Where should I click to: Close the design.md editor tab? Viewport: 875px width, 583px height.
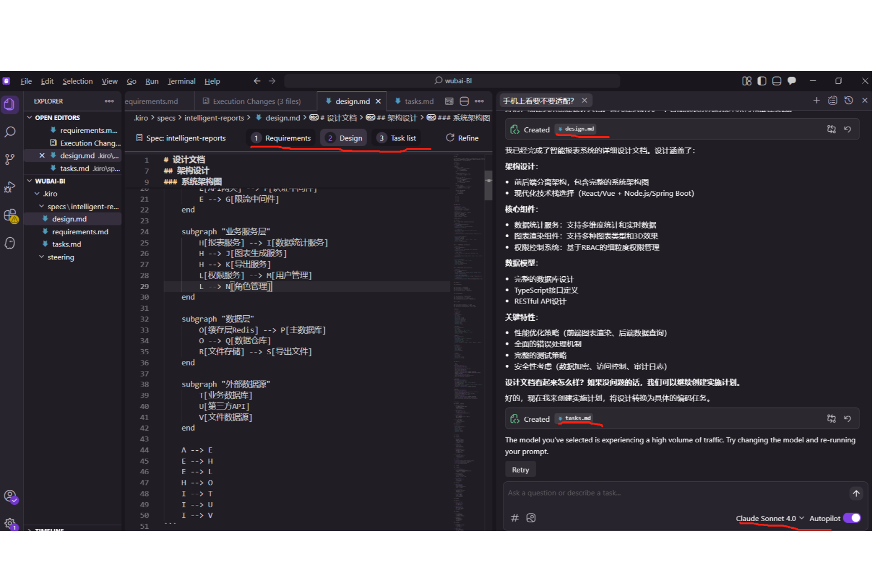[x=378, y=101]
